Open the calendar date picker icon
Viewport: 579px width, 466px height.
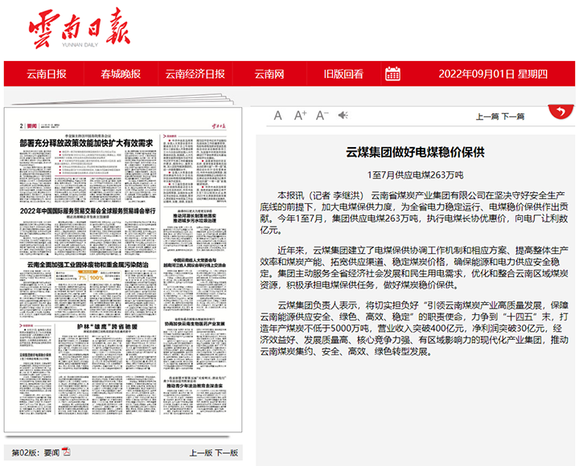392,74
